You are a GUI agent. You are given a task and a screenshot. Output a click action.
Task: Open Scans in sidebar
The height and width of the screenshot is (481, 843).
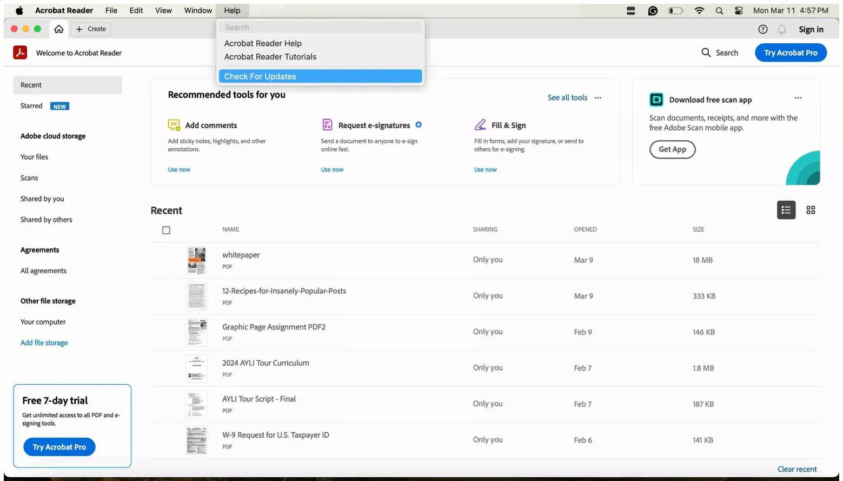coord(29,178)
